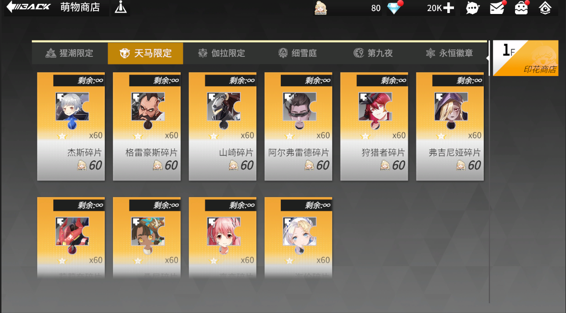Open the gift cake icon
566x313 pixels.
[521, 8]
